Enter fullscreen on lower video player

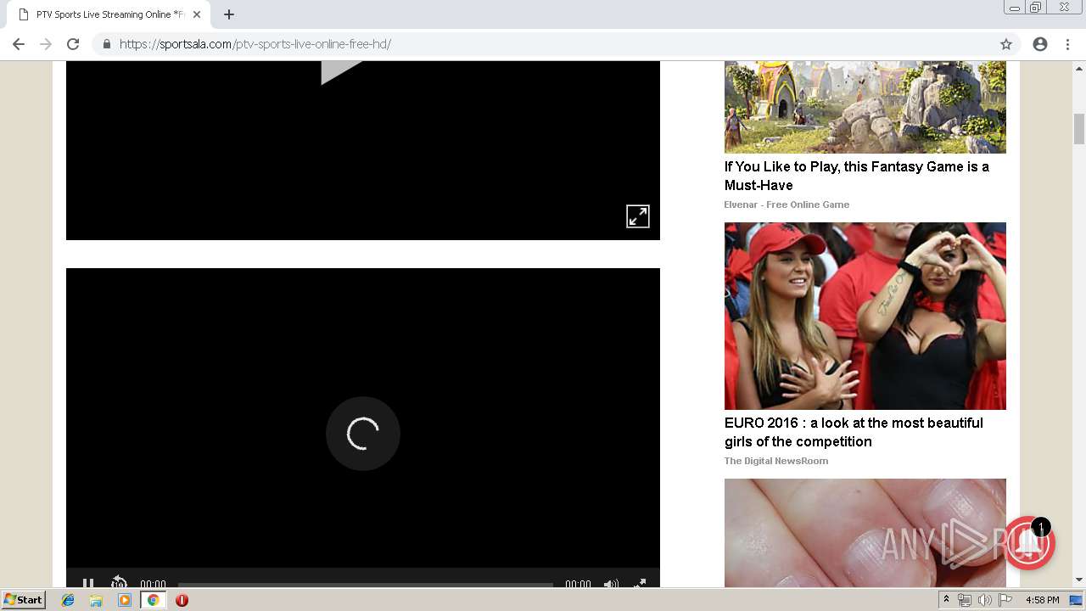coord(640,584)
